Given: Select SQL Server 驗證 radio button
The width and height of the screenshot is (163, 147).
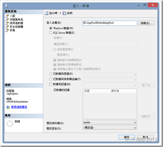Looking at the screenshot, I should pyautogui.click(x=51, y=33).
